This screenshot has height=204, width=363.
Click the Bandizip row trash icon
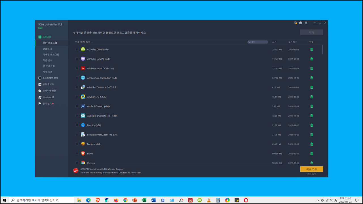click(312, 125)
